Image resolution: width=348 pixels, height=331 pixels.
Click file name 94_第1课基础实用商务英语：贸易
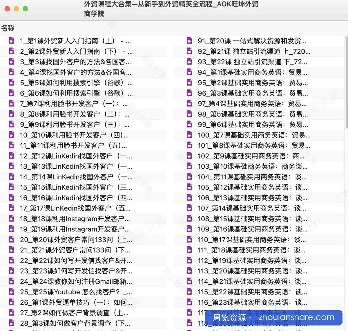253,72
